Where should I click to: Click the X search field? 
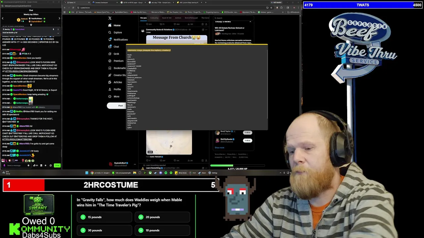[x=234, y=18]
